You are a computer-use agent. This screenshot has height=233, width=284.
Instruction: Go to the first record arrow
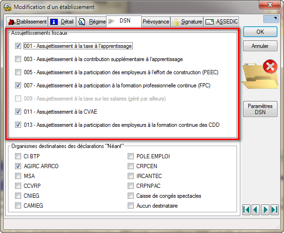(x=246, y=210)
